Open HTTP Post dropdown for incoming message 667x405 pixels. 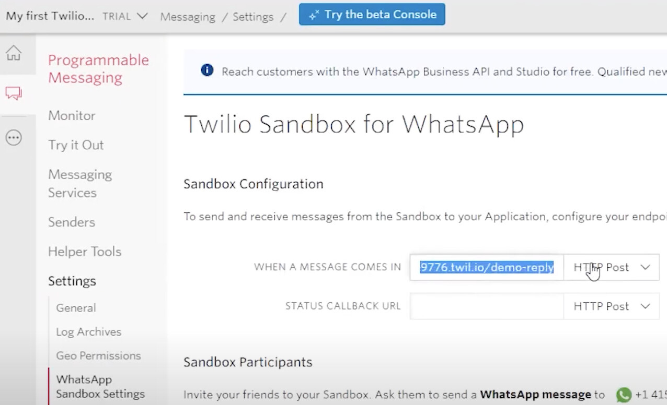pyautogui.click(x=611, y=267)
